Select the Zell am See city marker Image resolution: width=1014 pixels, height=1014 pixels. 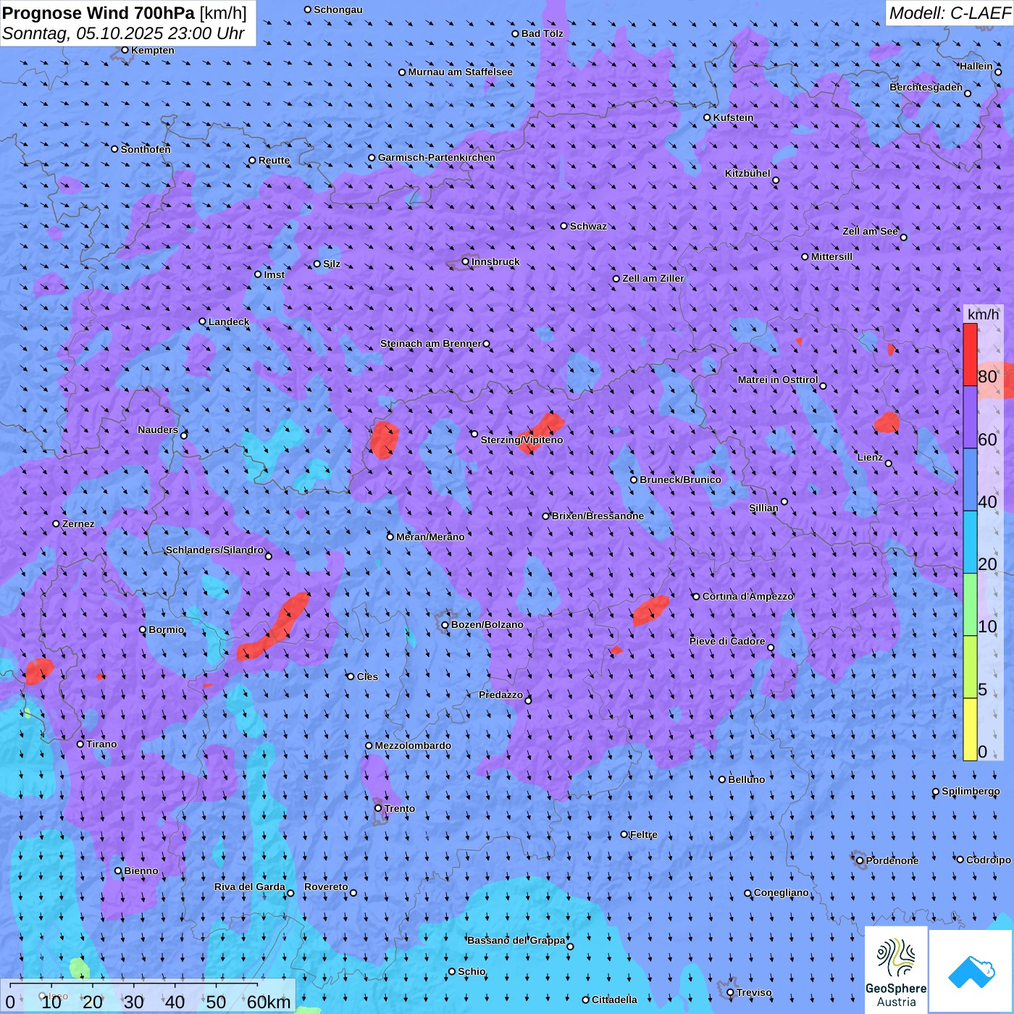(903, 237)
